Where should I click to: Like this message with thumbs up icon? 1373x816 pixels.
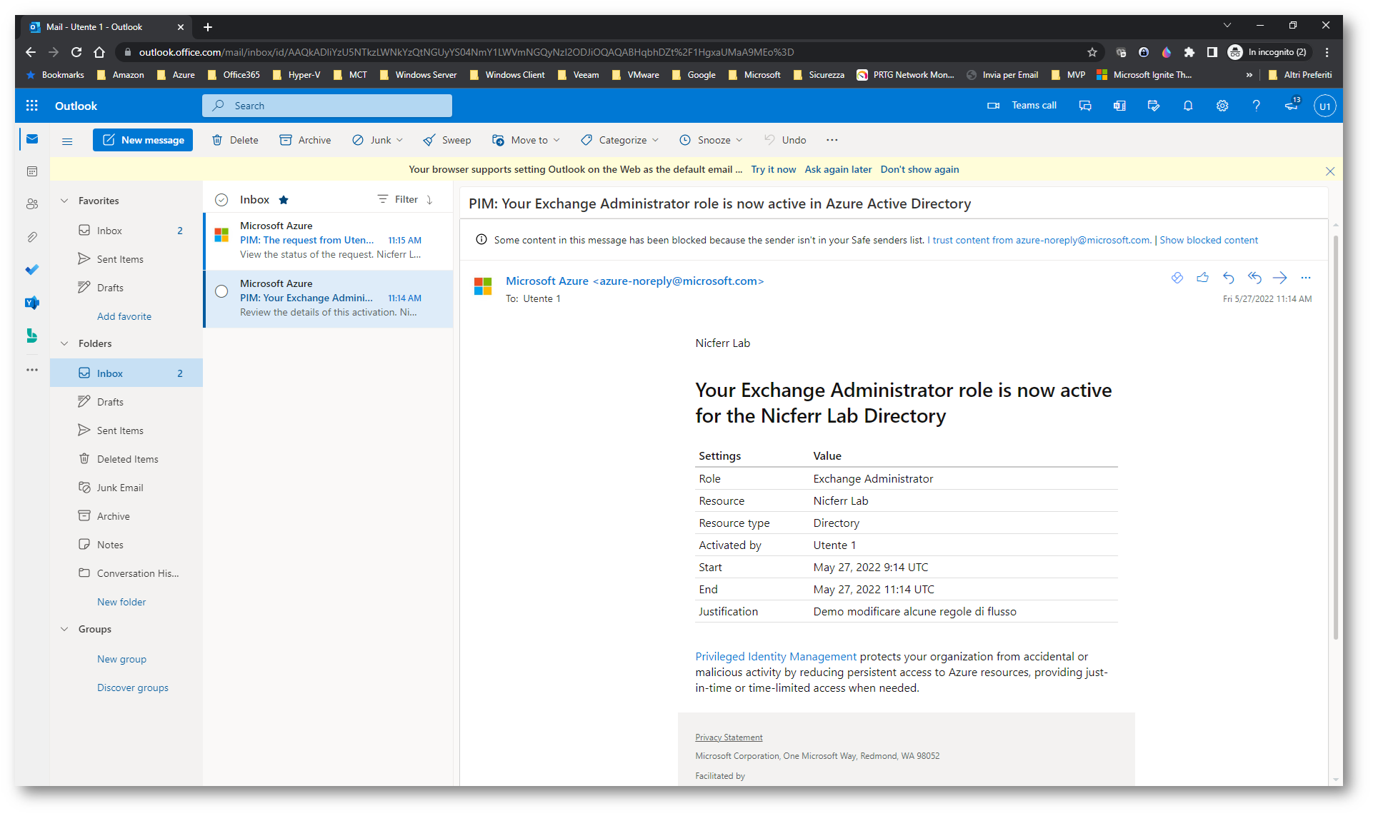[1203, 278]
